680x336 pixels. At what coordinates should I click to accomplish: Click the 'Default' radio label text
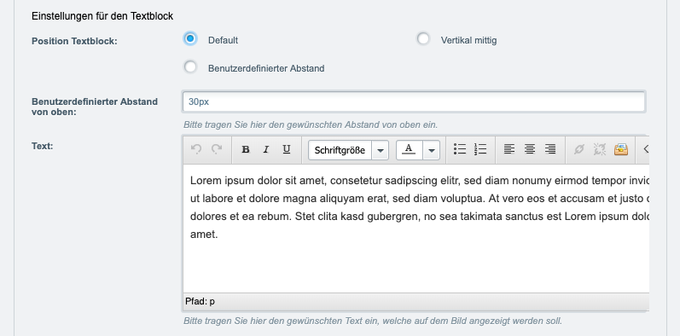tap(223, 40)
